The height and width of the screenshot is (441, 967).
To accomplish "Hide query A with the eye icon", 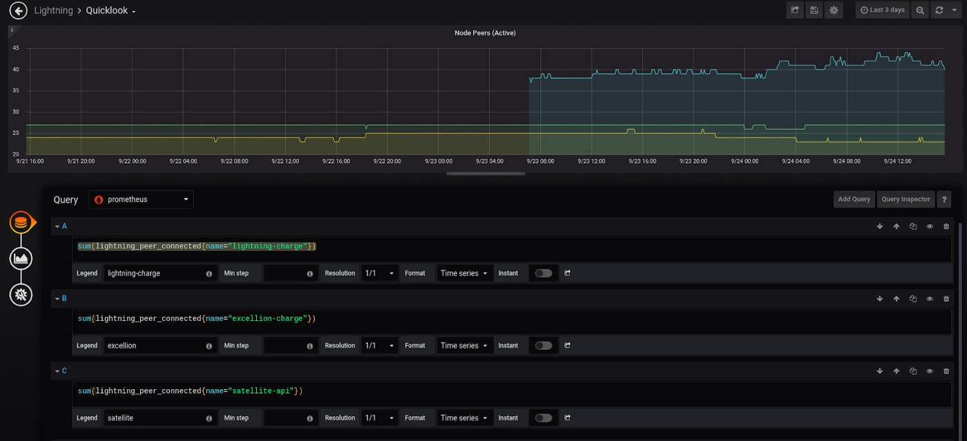I will (930, 226).
